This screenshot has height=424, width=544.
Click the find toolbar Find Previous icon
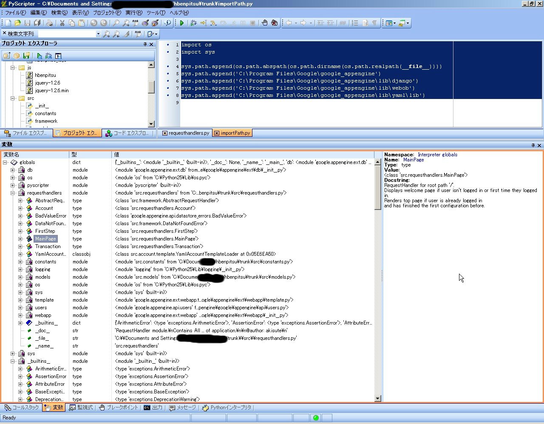pyautogui.click(x=116, y=34)
